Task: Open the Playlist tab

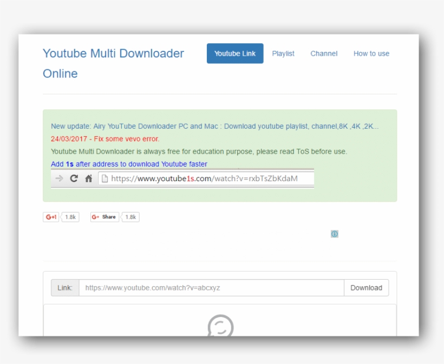Action: click(283, 53)
